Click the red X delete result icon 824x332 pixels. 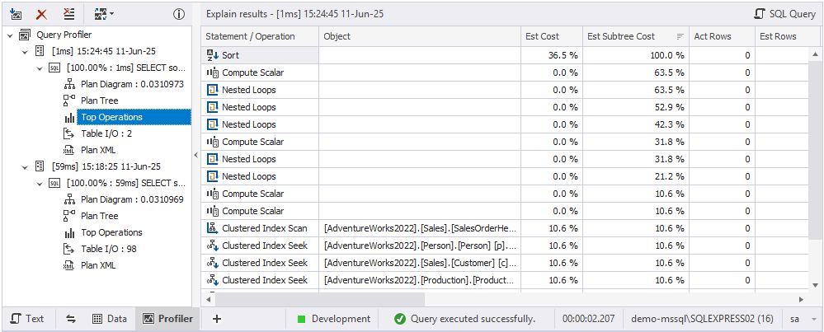[41, 14]
